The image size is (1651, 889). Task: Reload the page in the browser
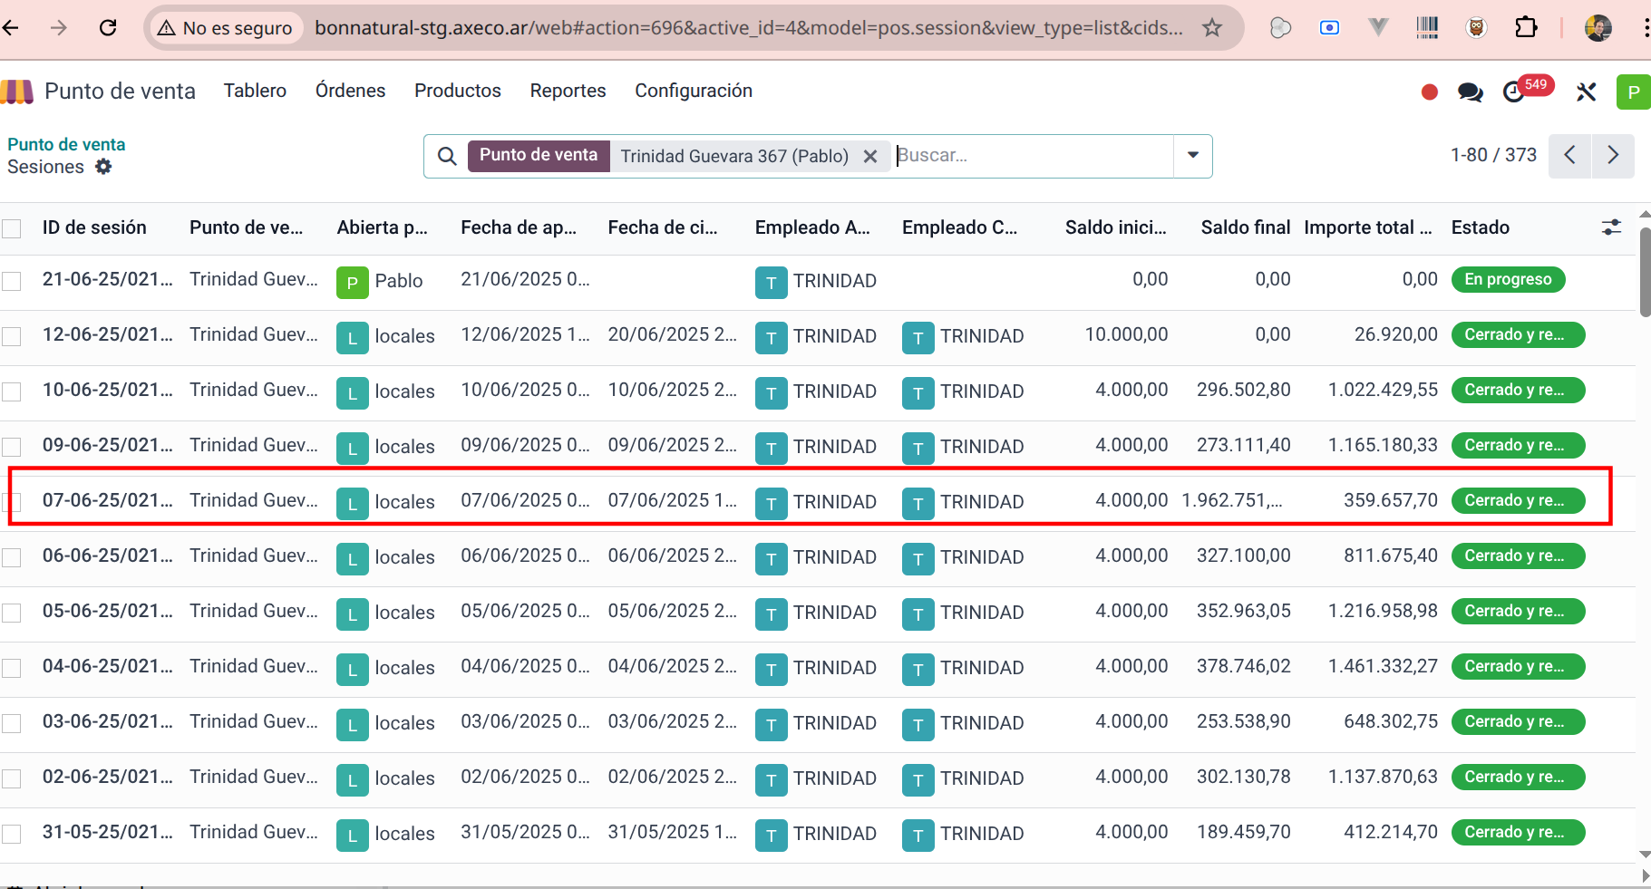point(108,28)
